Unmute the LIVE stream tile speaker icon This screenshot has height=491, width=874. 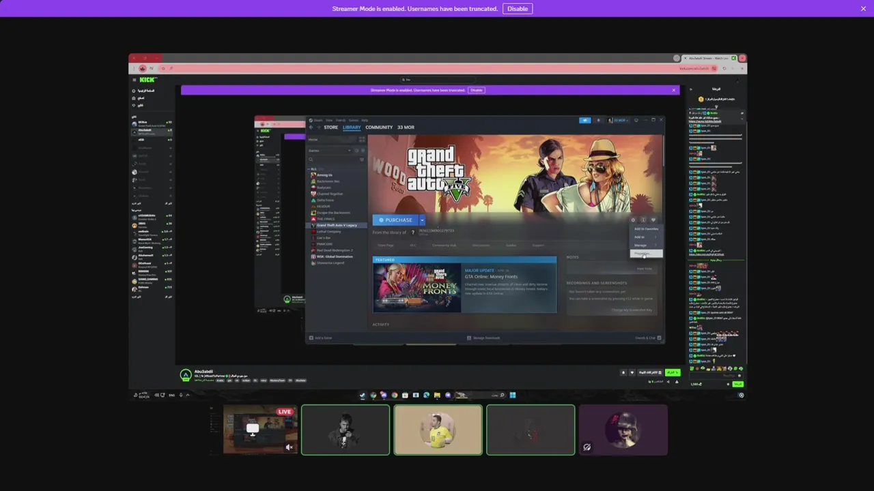click(x=289, y=447)
